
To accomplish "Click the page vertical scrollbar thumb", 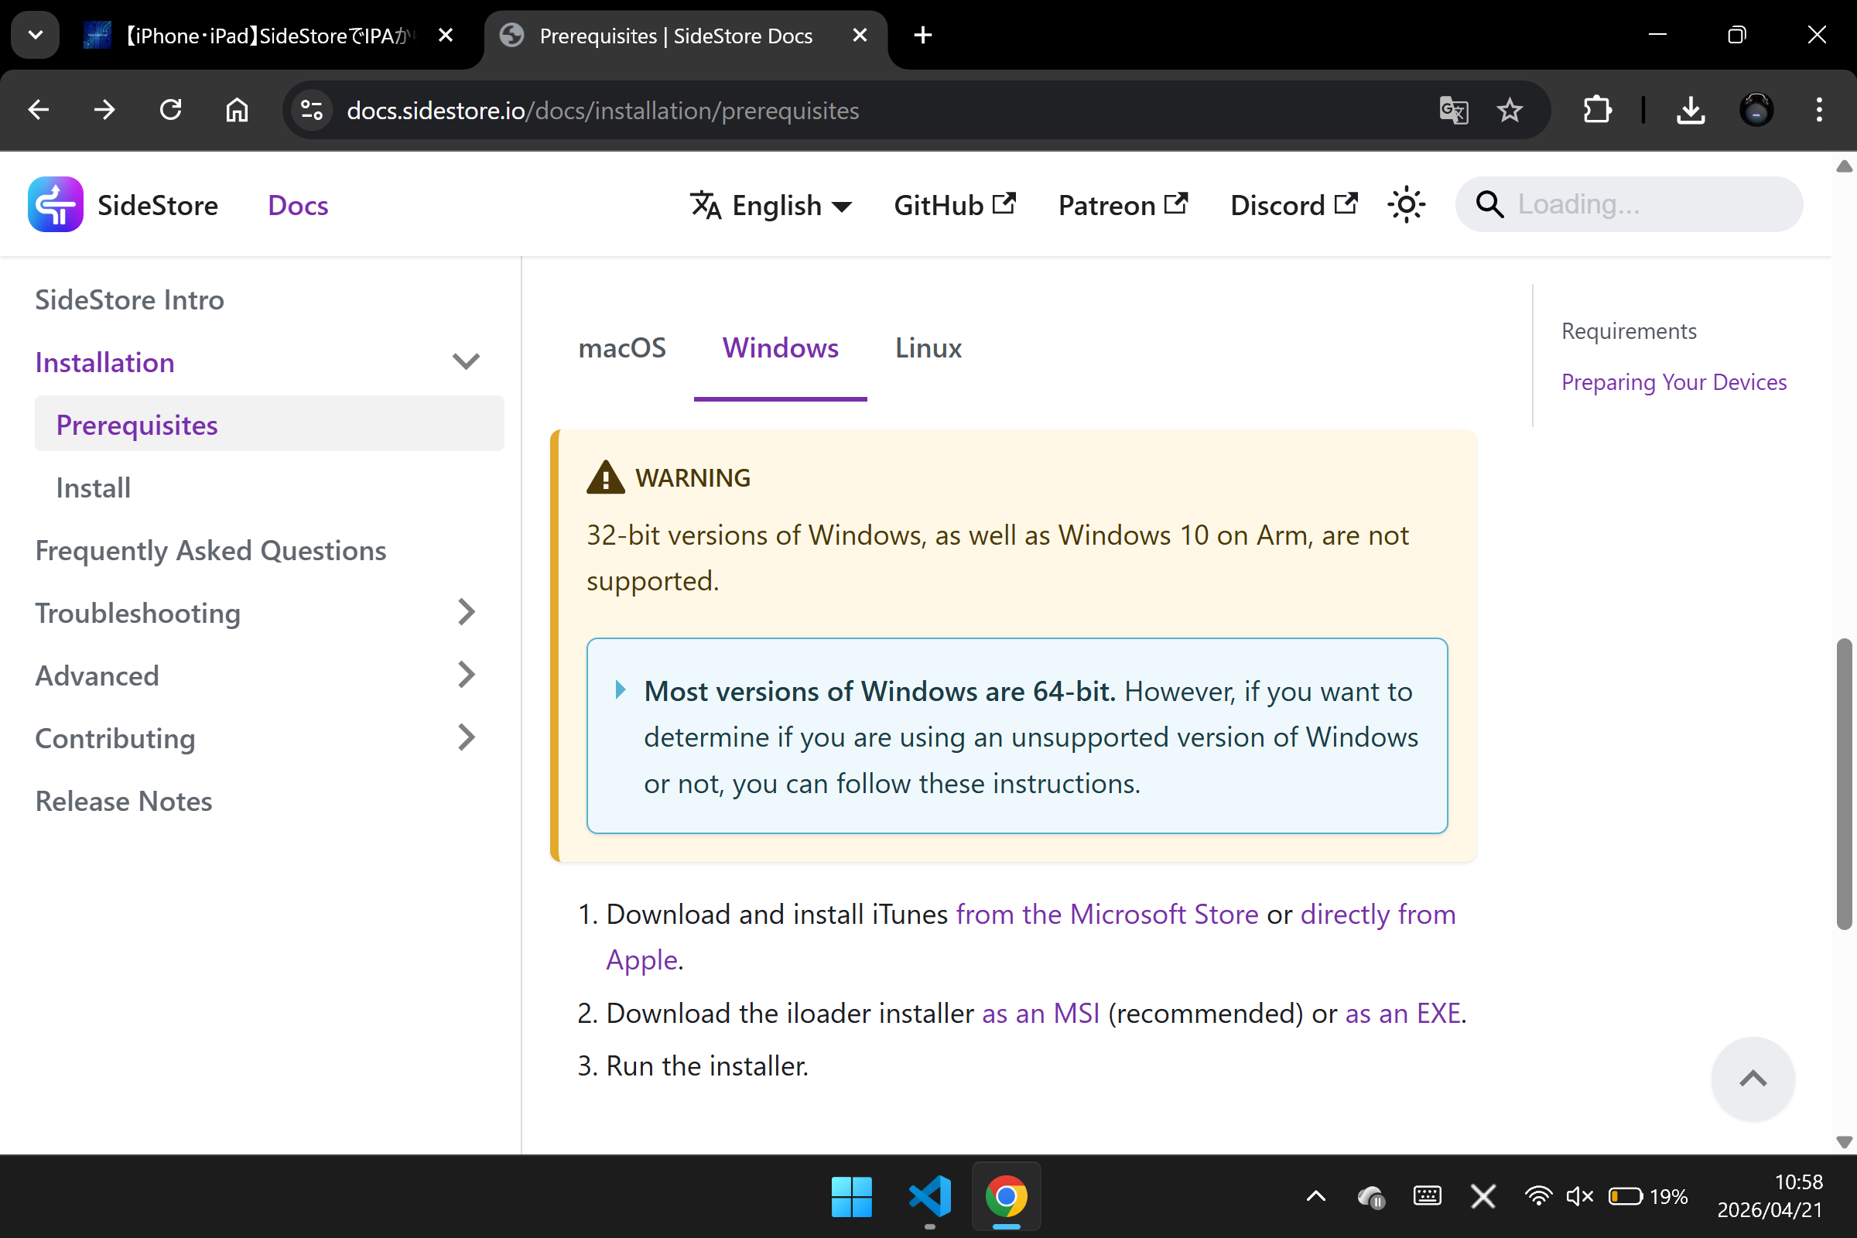I will [x=1845, y=784].
